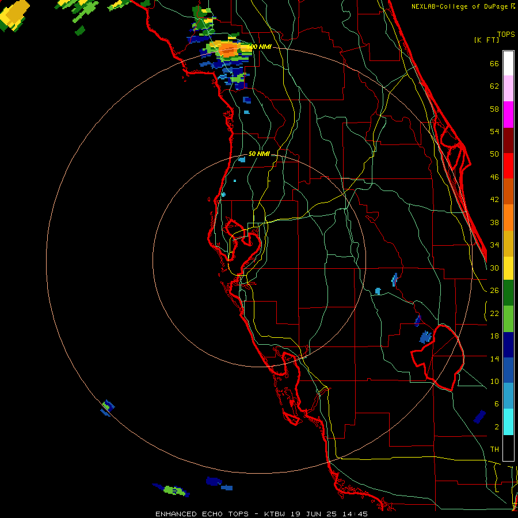Click the black TH threshold swatch
This screenshot has width=518, height=518.
click(x=508, y=448)
